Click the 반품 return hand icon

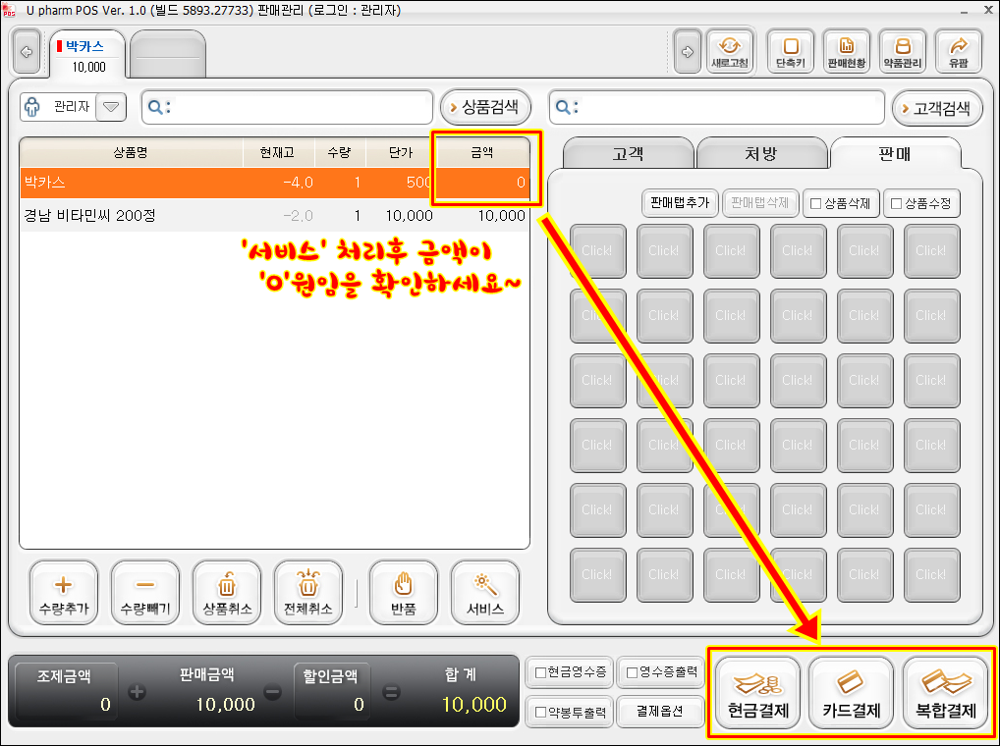tap(403, 593)
